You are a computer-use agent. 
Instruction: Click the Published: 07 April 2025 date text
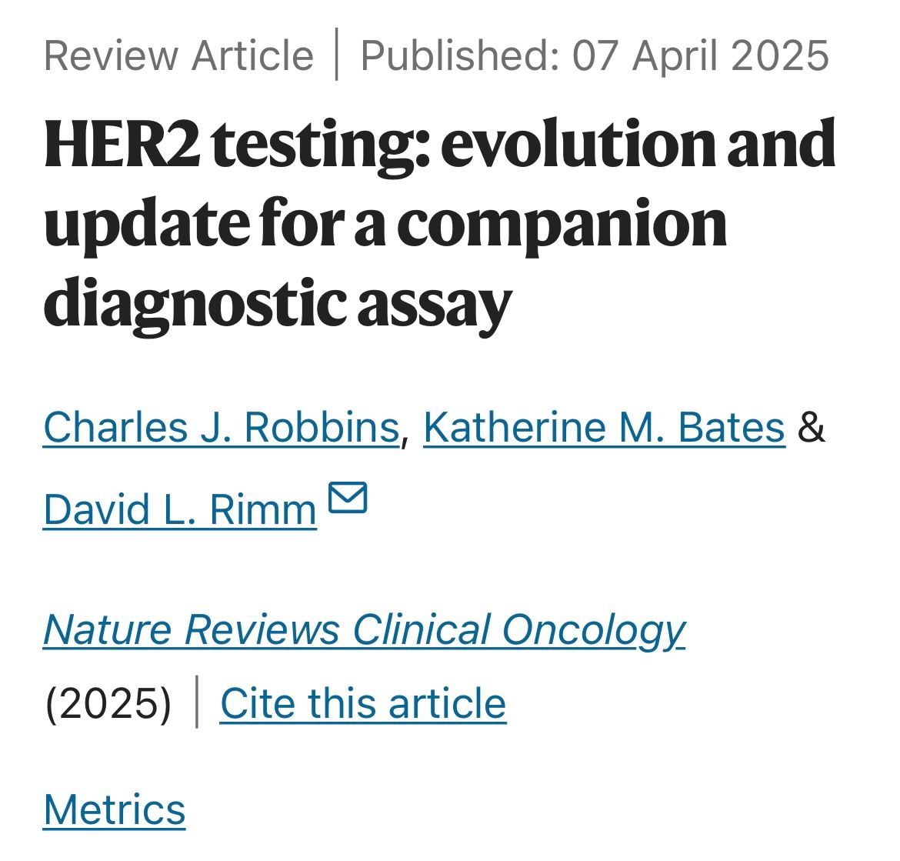(x=595, y=55)
